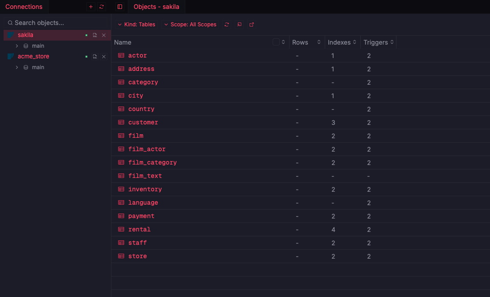This screenshot has height=297, width=490.
Task: Click the table icon for address
Action: (x=121, y=69)
